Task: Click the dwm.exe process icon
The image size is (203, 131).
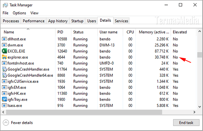Action: 4,45
